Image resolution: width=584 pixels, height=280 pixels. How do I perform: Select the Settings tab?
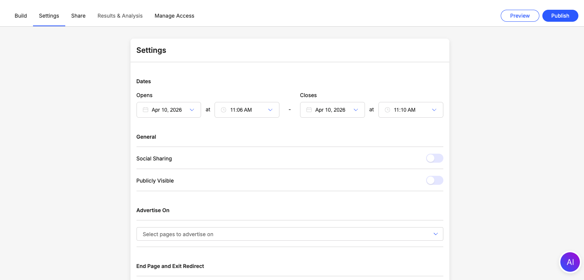(x=49, y=16)
